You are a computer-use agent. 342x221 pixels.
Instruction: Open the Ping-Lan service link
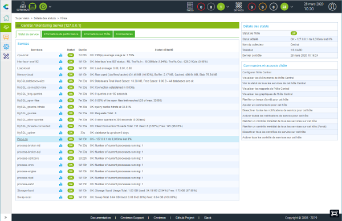pos(22,139)
